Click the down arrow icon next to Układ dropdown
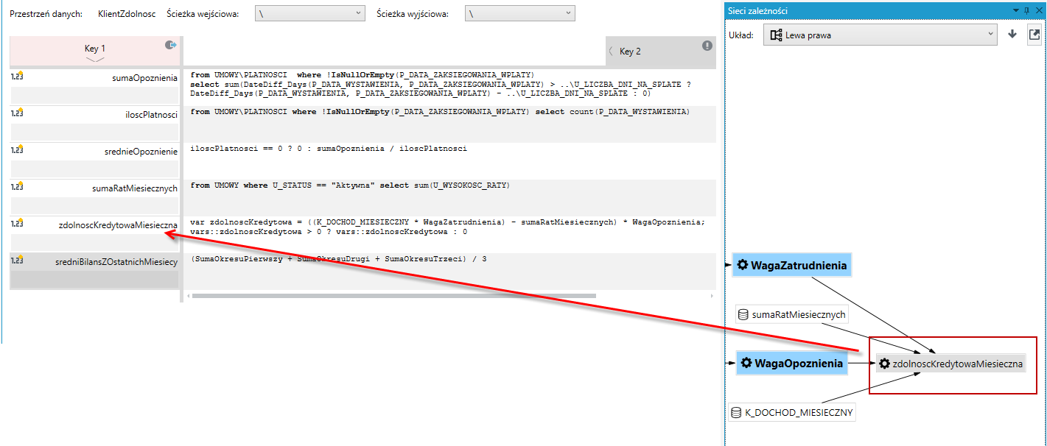 click(x=1012, y=34)
